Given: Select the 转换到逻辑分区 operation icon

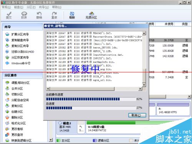Looking at the screenshot, I should [x=7, y=141].
